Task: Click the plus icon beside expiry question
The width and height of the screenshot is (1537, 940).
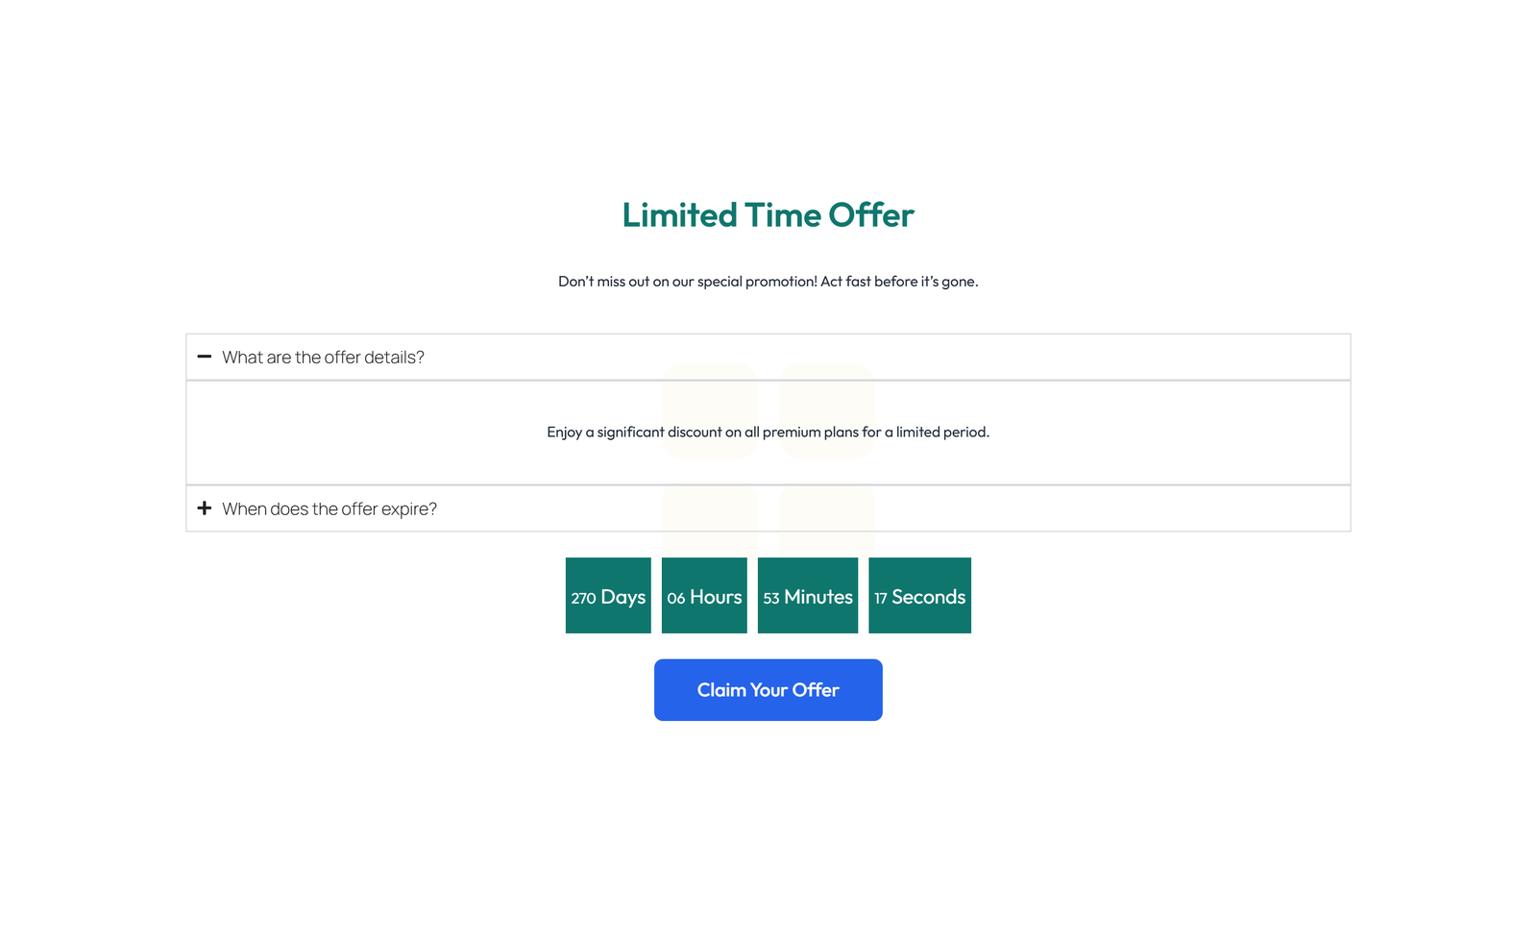Action: pyautogui.click(x=205, y=507)
